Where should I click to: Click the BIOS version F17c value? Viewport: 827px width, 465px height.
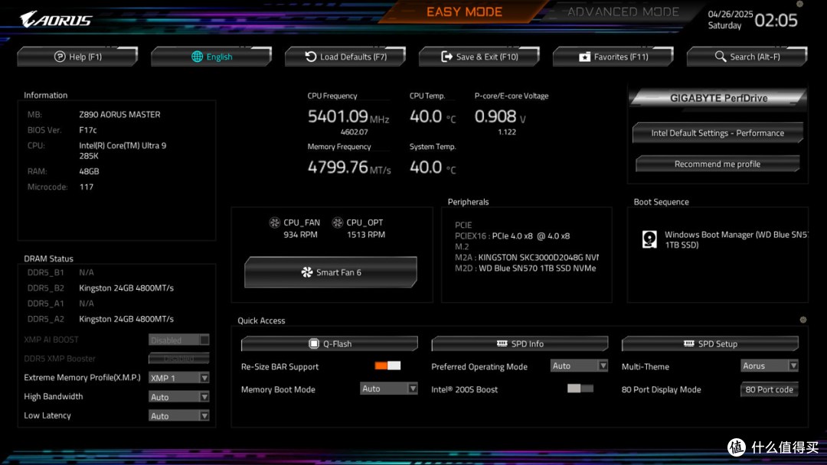(88, 130)
